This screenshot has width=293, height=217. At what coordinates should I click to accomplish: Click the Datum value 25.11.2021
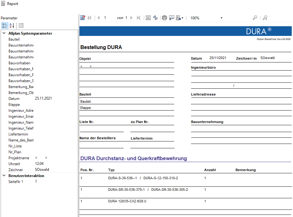[x=43, y=98]
